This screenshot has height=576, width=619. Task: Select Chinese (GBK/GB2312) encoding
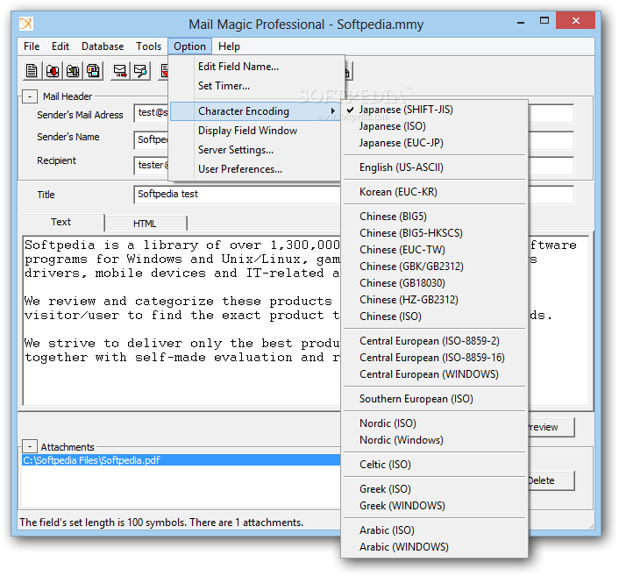pos(435,267)
